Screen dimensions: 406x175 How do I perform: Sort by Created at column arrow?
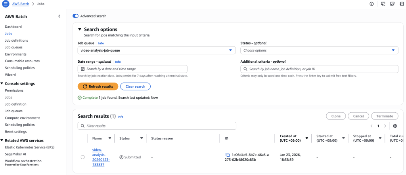pos(306,138)
